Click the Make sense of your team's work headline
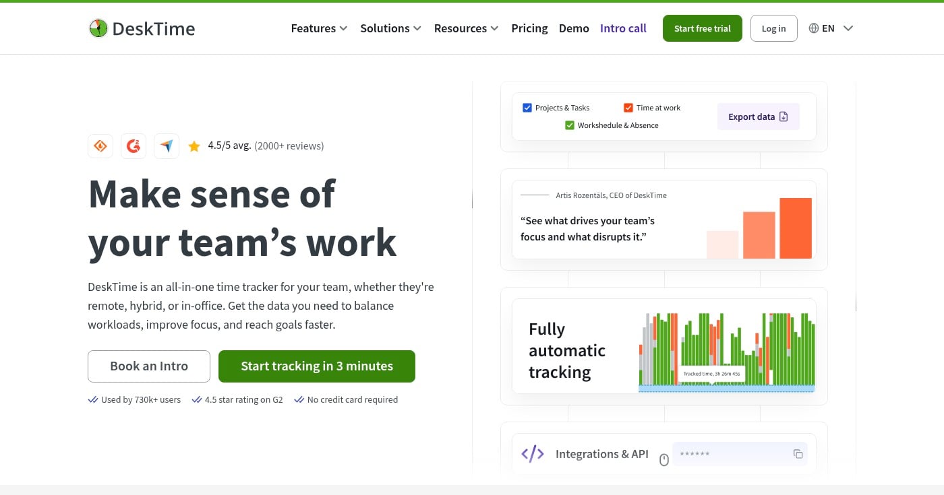Viewport: 944px width, 495px height. (x=243, y=218)
